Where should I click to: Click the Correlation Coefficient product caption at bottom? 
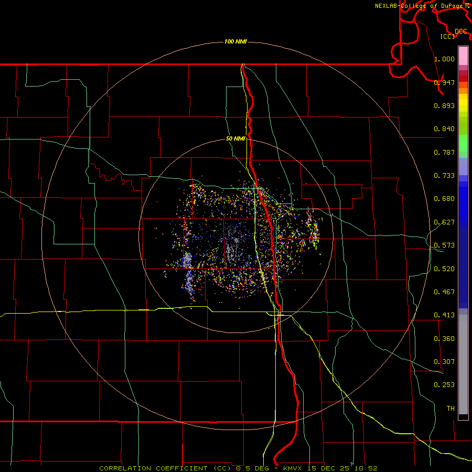pyautogui.click(x=238, y=468)
